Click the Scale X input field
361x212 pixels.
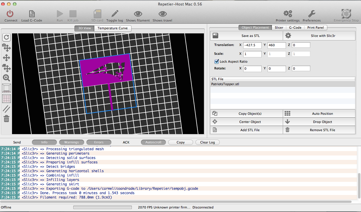point(252,54)
